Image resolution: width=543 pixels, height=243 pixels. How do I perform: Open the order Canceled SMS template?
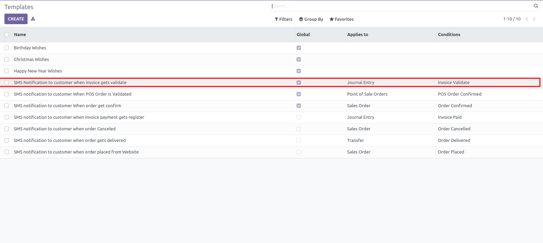coord(65,129)
